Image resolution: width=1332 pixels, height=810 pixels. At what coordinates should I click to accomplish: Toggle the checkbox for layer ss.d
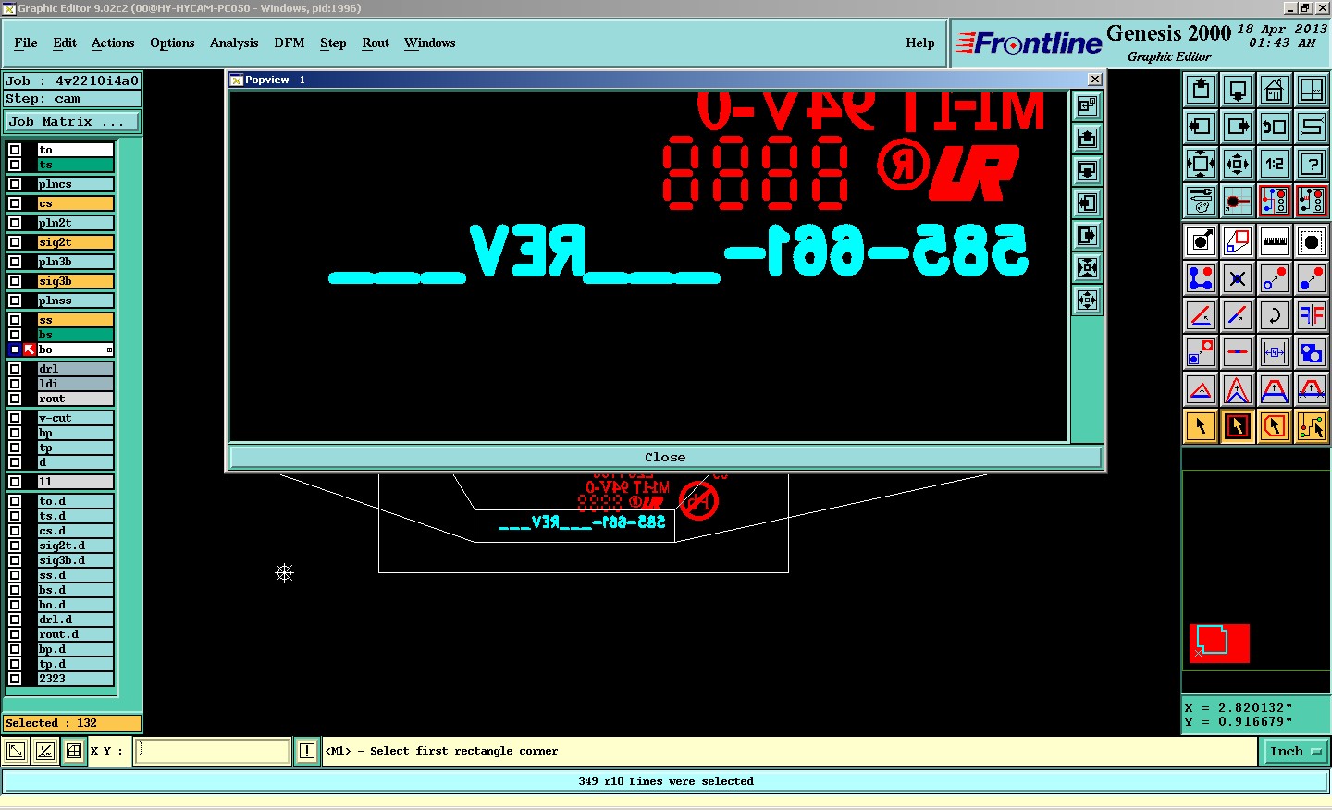pos(15,575)
